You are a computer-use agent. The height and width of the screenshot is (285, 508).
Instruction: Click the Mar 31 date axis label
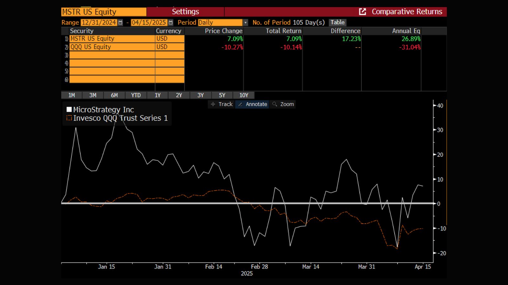(x=366, y=267)
